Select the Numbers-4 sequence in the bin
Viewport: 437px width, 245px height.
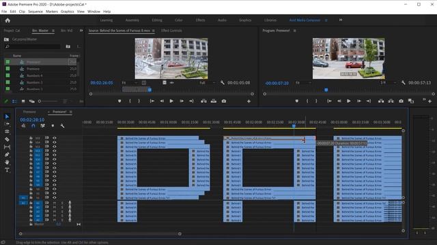pos(35,76)
